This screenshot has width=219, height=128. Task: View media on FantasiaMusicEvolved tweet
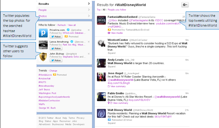click(x=117, y=33)
